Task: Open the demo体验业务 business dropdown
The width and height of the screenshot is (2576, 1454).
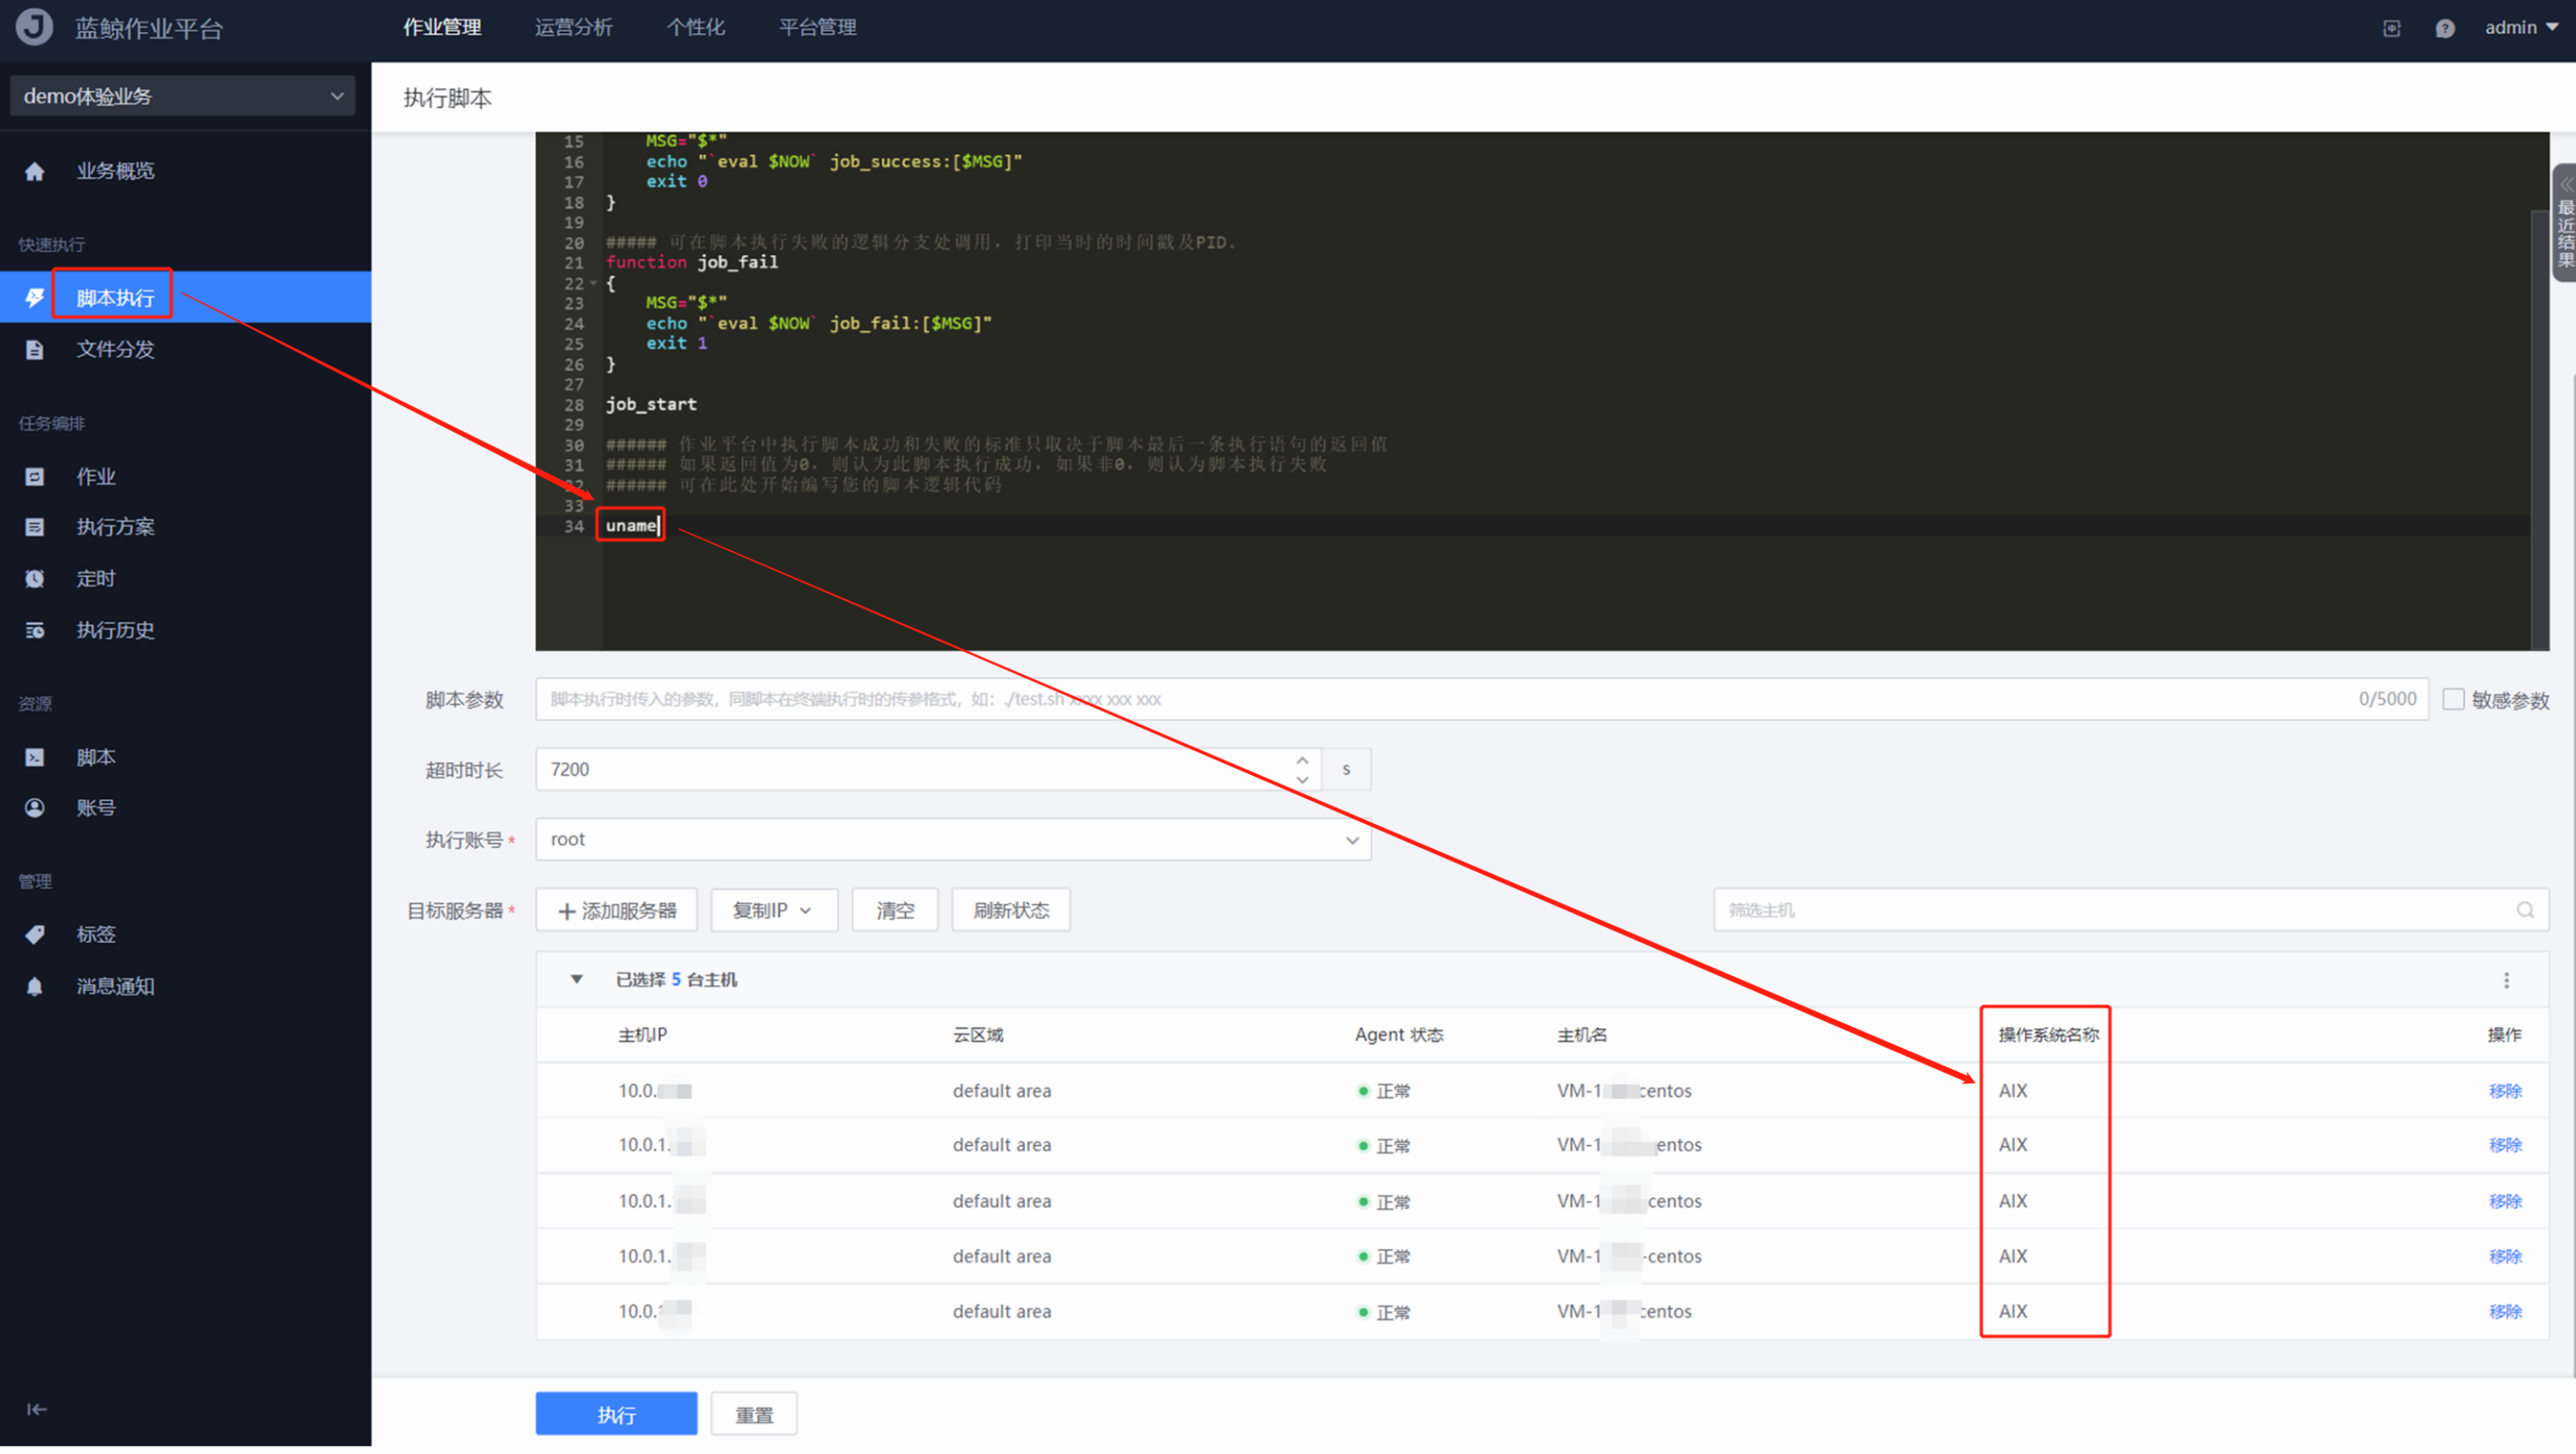Action: (183, 96)
